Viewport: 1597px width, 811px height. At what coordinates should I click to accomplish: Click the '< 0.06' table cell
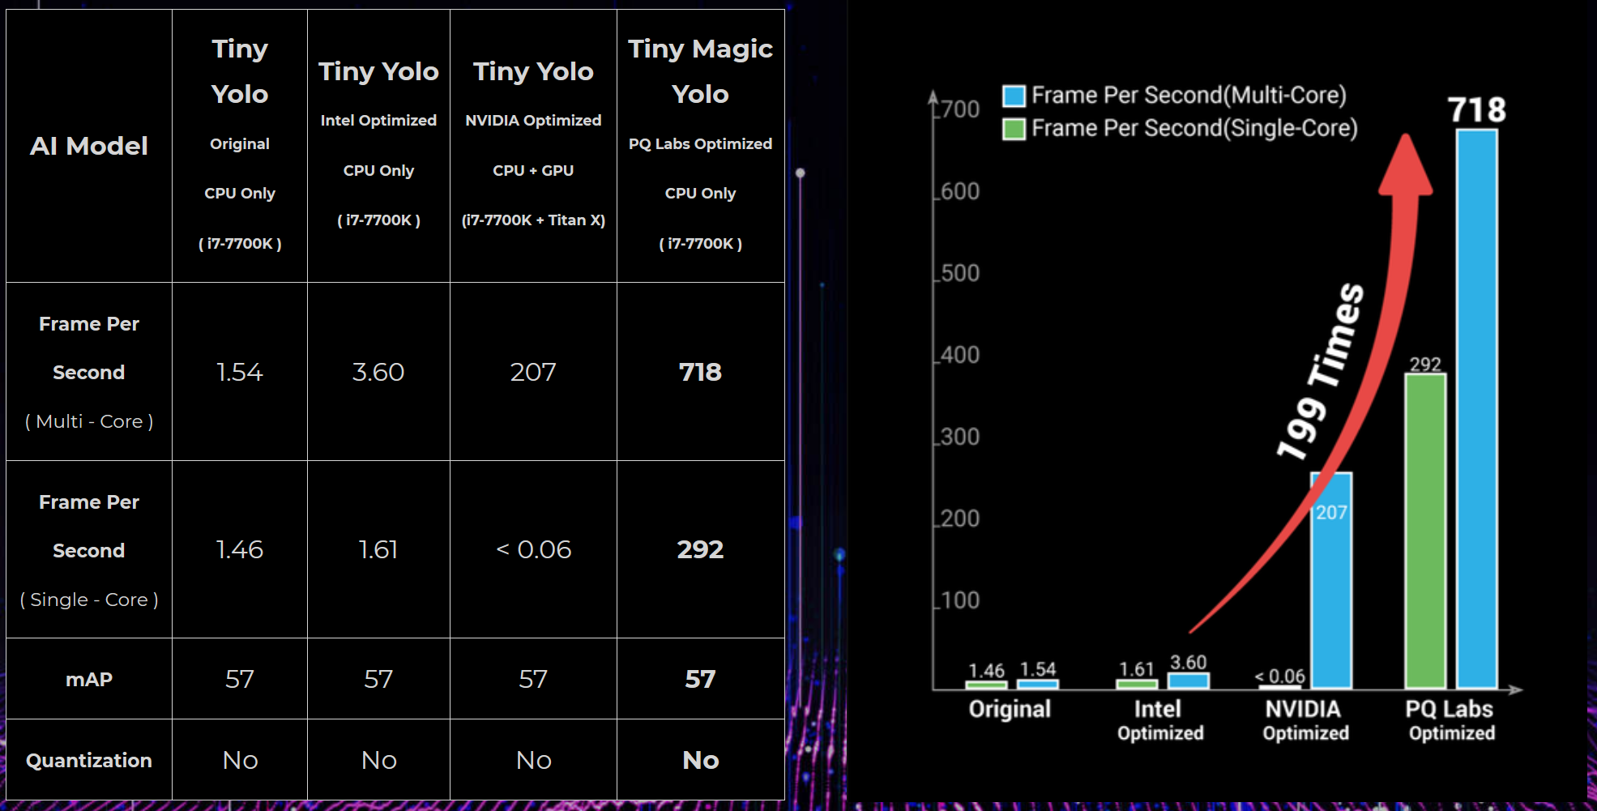point(533,549)
